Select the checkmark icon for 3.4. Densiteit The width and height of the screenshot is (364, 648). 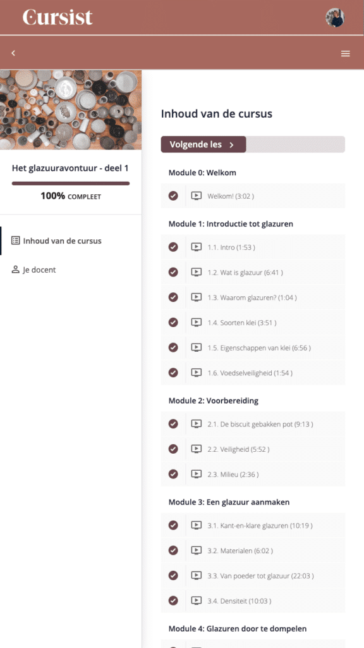(x=173, y=601)
